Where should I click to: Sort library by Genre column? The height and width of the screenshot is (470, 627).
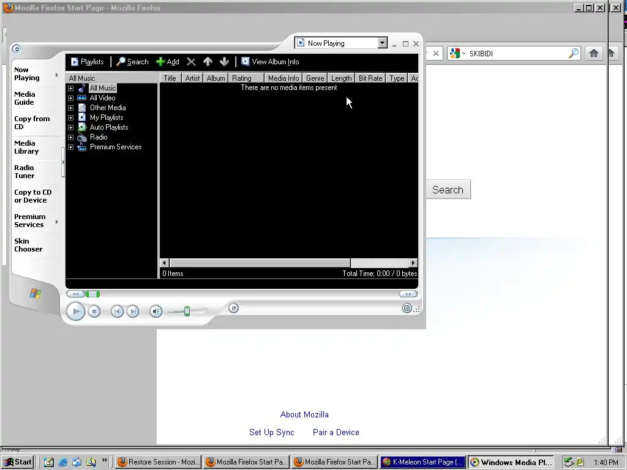point(315,78)
